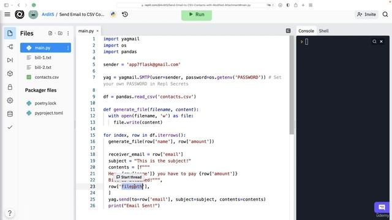Open the Unit tests checkmark icon
Viewport: 392px width, 220px height.
point(10,127)
